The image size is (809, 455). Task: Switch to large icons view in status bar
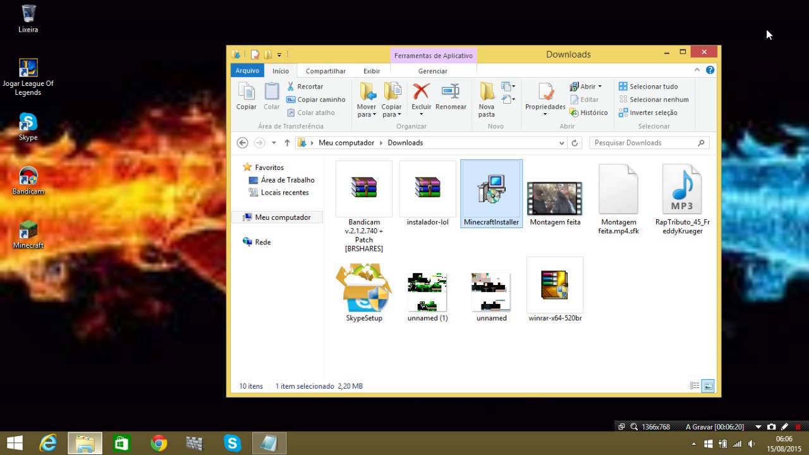coord(708,385)
